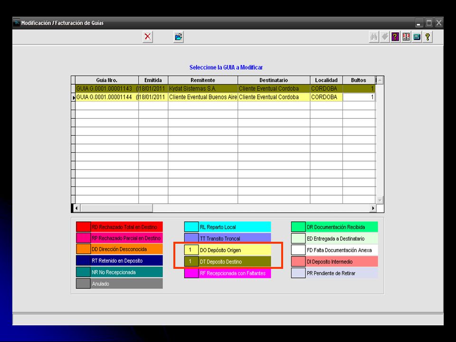Image resolution: width=456 pixels, height=342 pixels.
Task: Click orange swatch for DD Dirección Desconocida
Action: click(84, 249)
